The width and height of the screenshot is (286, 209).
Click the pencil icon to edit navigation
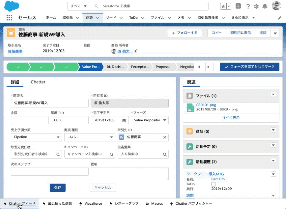click(x=279, y=18)
